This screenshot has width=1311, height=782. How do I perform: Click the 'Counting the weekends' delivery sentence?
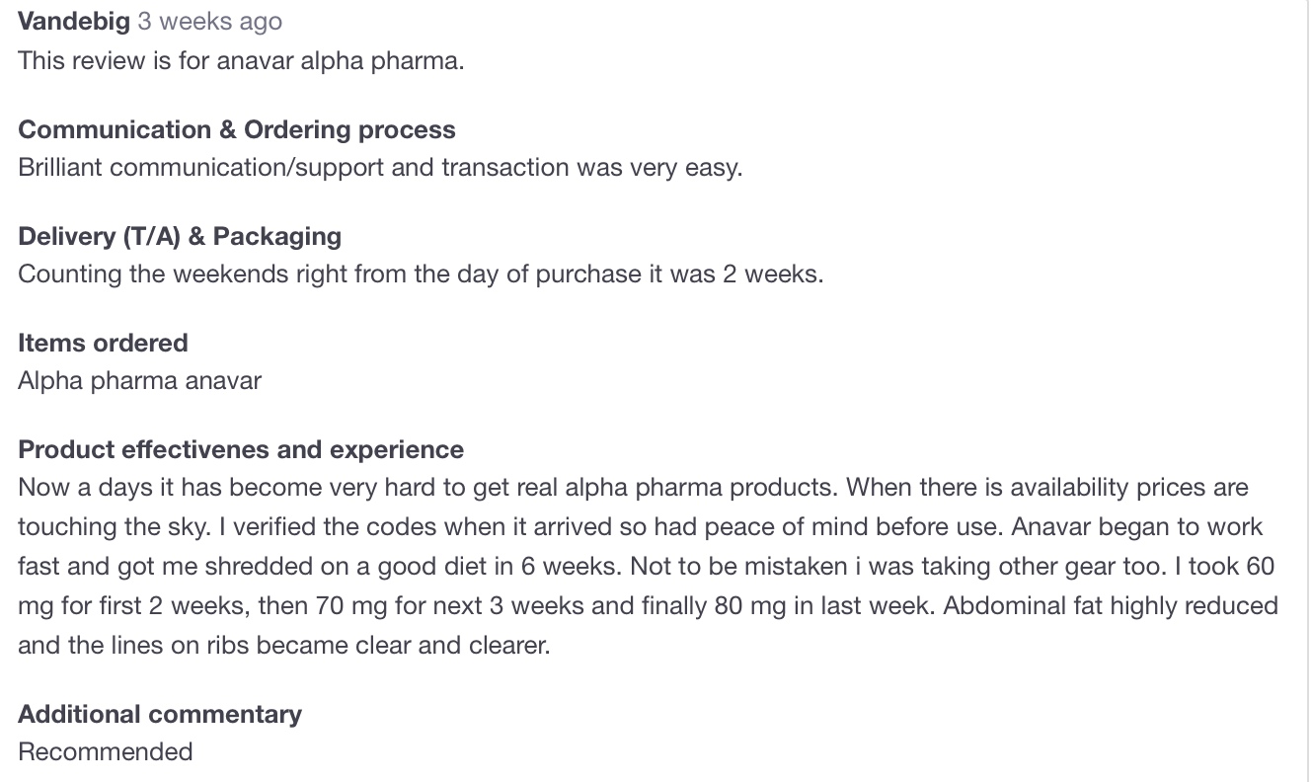coord(421,274)
